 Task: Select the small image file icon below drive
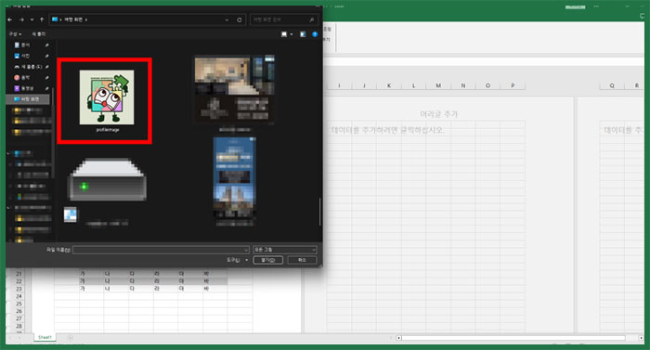click(70, 214)
